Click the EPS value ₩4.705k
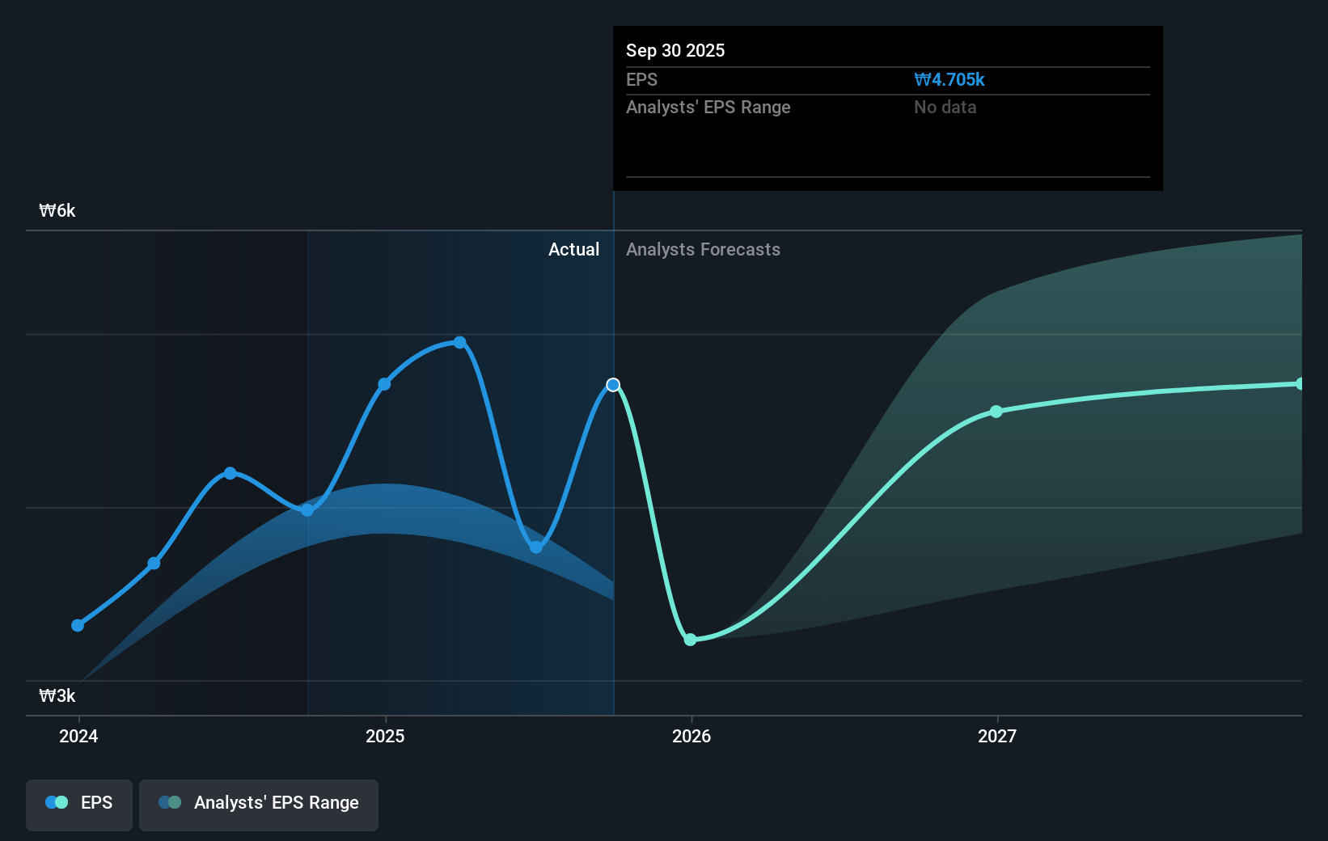Image resolution: width=1328 pixels, height=841 pixels. pyautogui.click(x=949, y=79)
